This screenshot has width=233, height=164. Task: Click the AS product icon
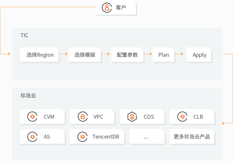[x=33, y=137]
